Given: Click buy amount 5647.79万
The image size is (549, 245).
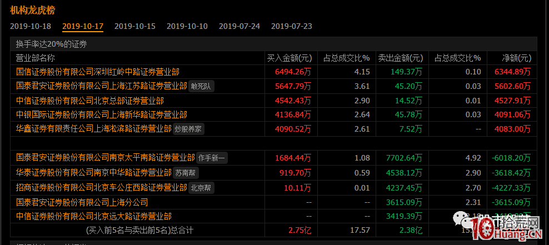Looking at the screenshot, I should coord(293,86).
